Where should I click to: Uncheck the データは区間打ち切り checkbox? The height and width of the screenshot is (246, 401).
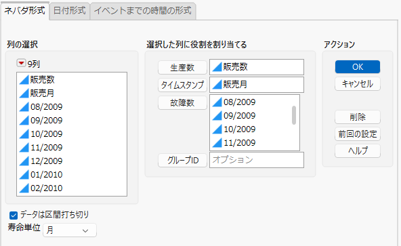coord(14,216)
